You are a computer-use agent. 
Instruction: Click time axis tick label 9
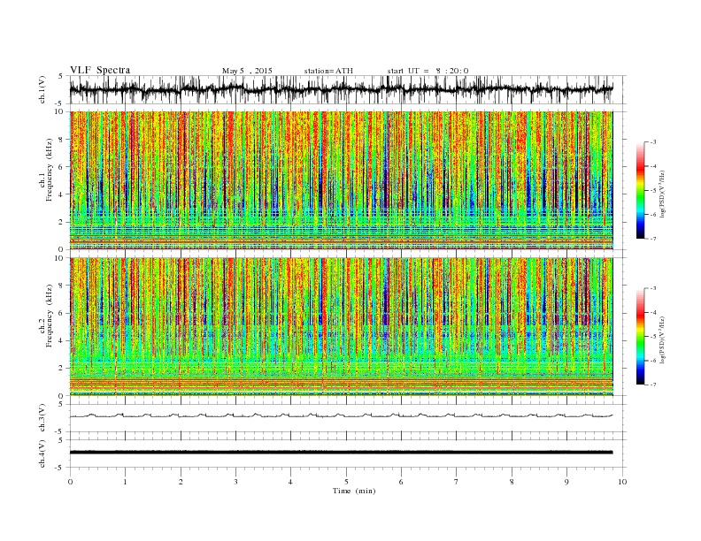[x=566, y=482]
